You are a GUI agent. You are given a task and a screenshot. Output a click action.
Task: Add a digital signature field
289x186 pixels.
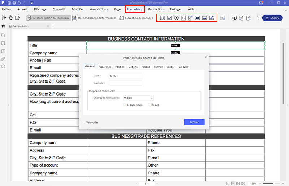212,18
